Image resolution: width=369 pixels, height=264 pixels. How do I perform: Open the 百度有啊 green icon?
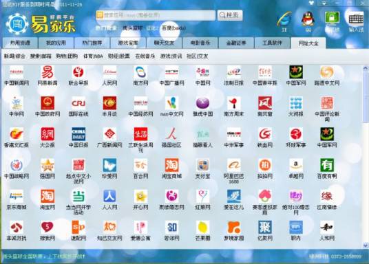pos(327,165)
